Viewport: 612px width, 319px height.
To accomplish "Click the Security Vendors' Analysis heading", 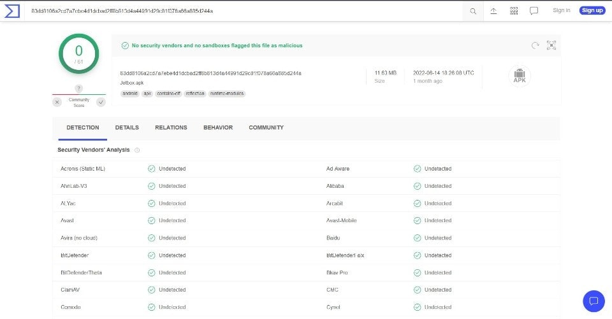I will (x=94, y=150).
